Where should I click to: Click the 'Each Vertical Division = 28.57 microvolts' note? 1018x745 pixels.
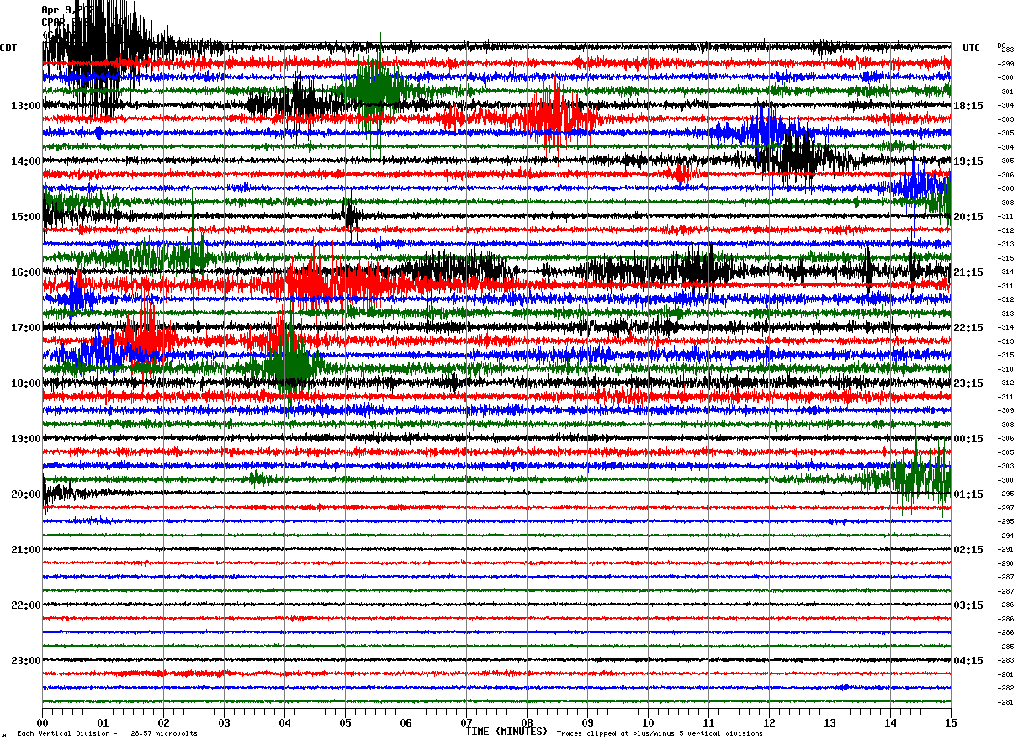point(107,734)
